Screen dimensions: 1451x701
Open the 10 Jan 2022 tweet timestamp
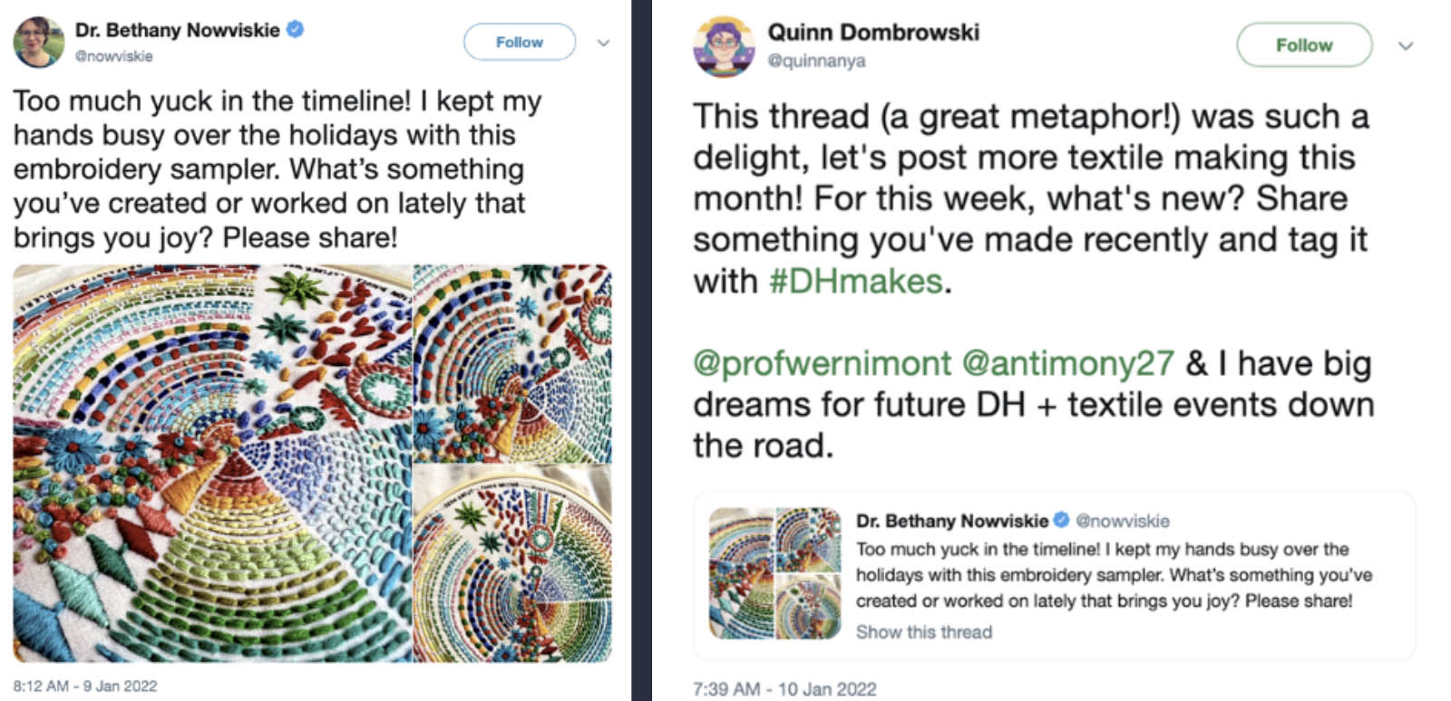(x=784, y=689)
